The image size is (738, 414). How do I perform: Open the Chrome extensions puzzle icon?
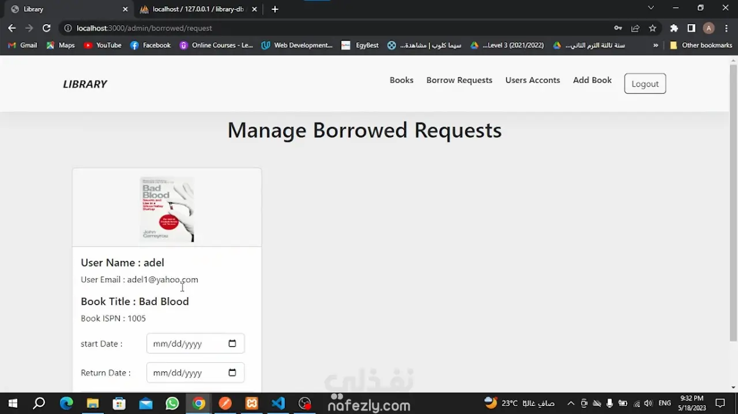674,28
